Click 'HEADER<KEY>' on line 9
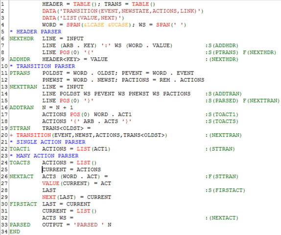Image resolution: width=281 pixels, height=235 pixels. coord(61,59)
